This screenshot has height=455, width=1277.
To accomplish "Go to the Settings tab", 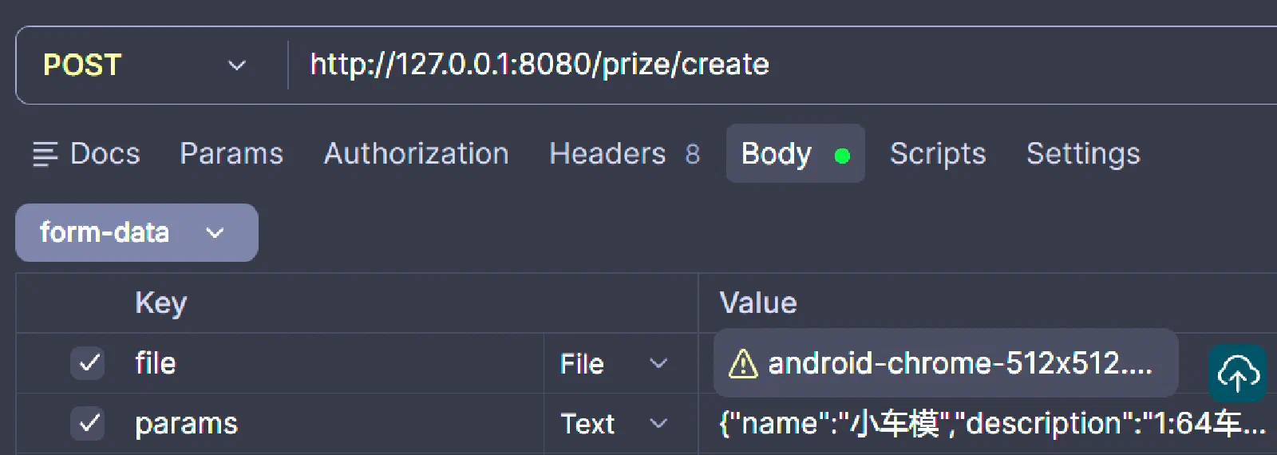I will [1083, 153].
